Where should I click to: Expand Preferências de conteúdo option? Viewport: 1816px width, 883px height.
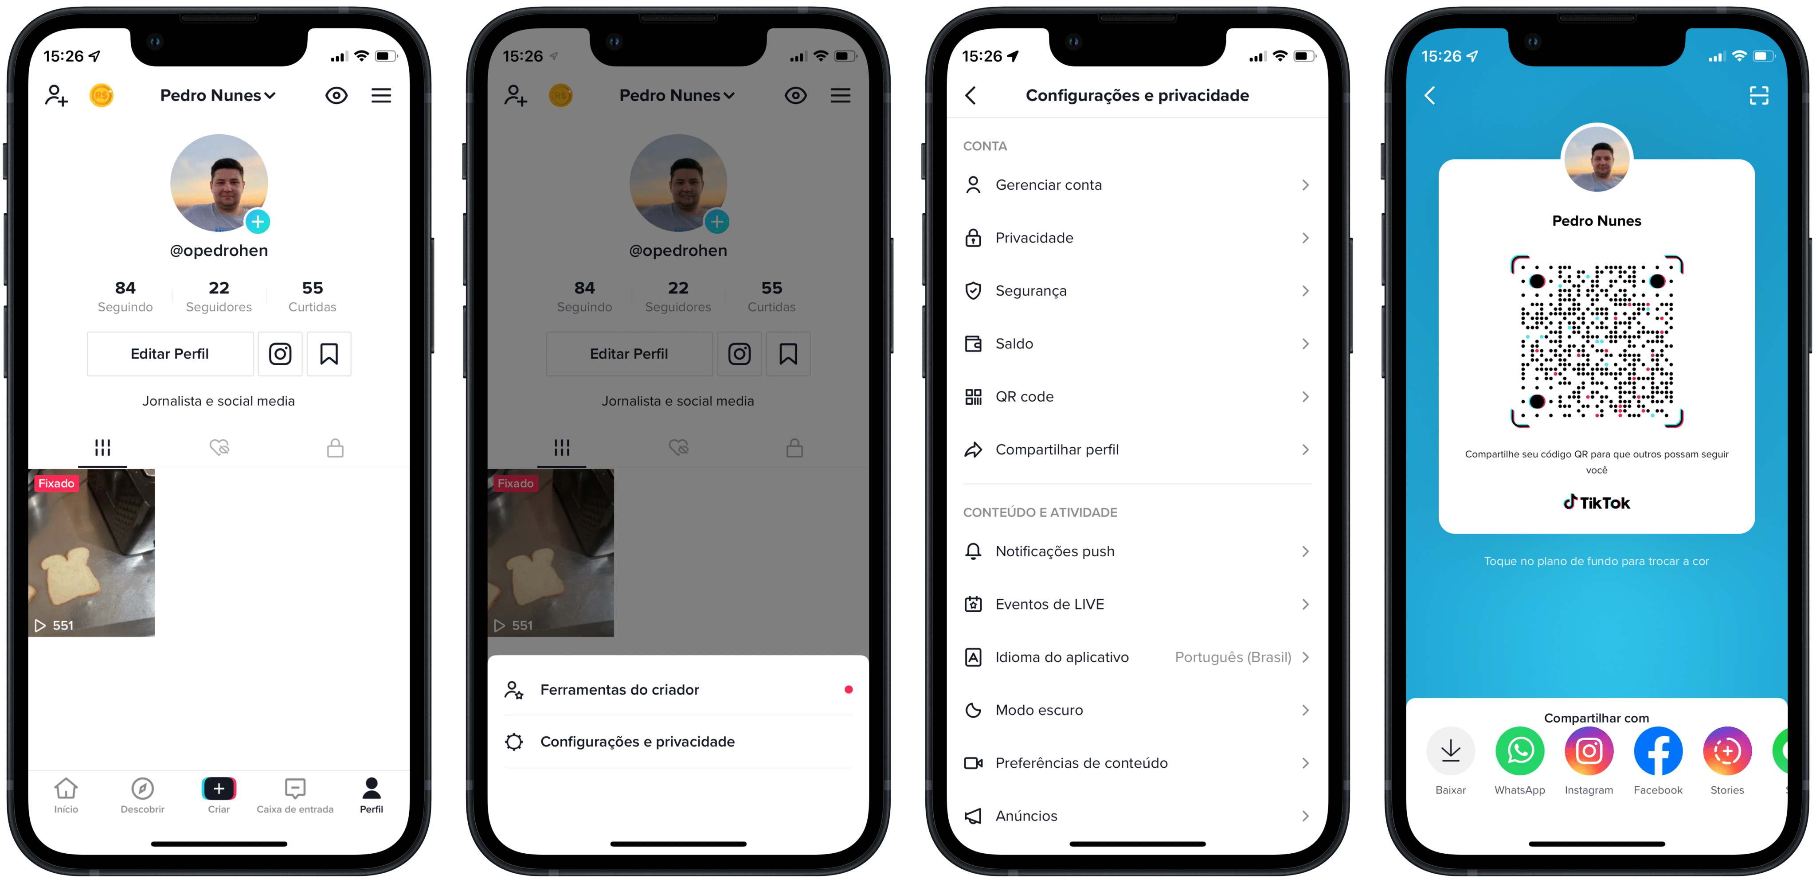pyautogui.click(x=1135, y=762)
